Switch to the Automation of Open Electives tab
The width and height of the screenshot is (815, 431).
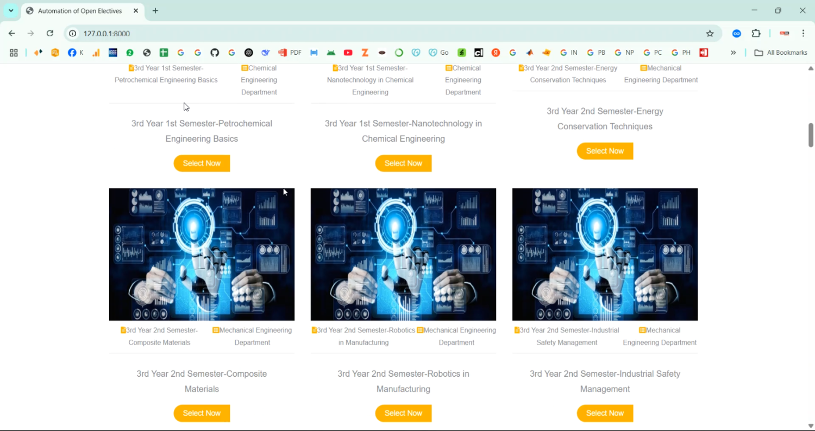[x=79, y=11]
